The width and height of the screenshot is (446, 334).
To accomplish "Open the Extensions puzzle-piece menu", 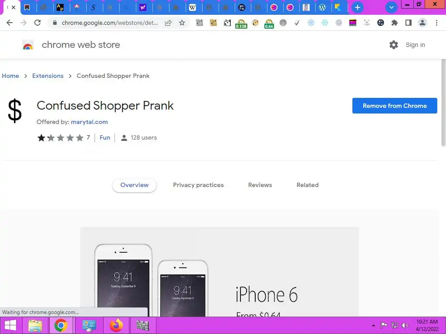I will click(395, 23).
